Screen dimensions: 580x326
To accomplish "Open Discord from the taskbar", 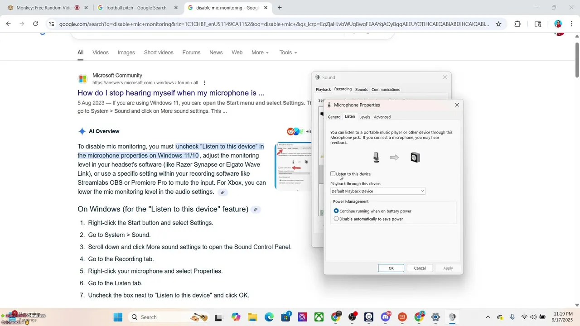I will pos(386,317).
